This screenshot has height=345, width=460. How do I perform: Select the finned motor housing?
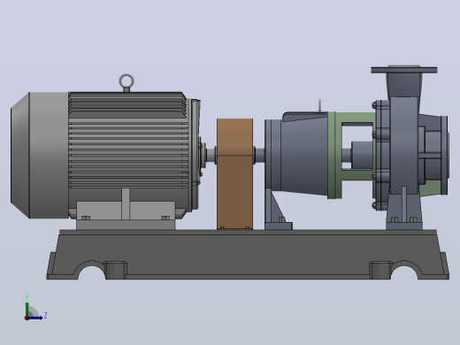click(129, 155)
